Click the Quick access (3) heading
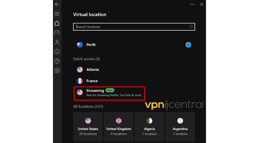This screenshot has height=143, width=259. click(86, 59)
